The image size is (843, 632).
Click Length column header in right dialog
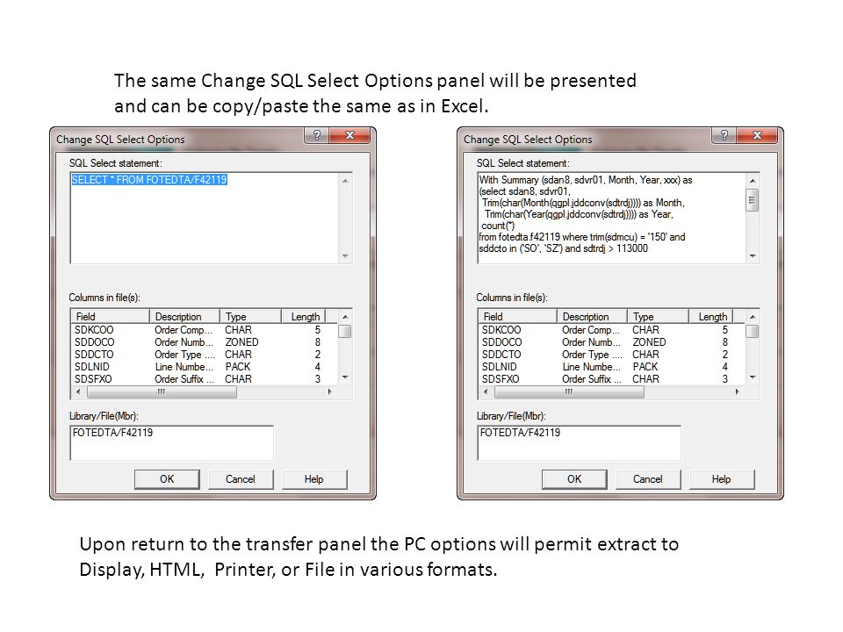tap(711, 317)
